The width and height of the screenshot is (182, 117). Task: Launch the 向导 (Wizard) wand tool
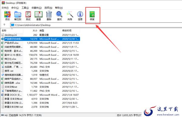[70, 16]
